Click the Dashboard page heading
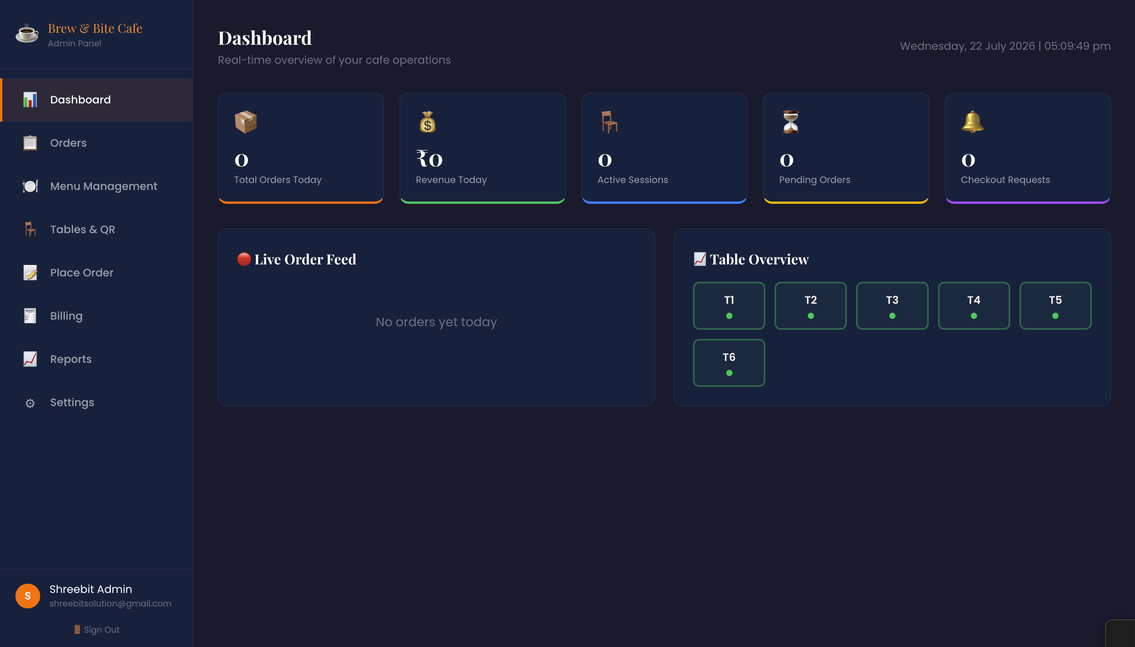1135x647 pixels. [265, 38]
